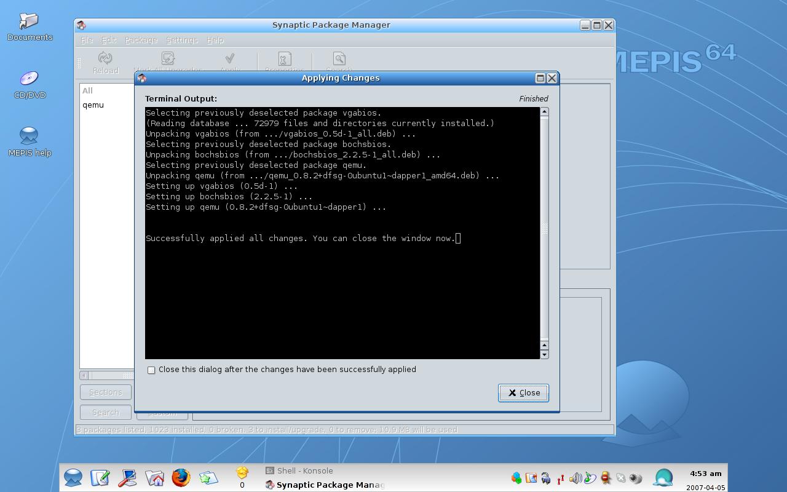Click the red and yellow tray icon
Image resolution: width=787 pixels, height=492 pixels.
coord(606,478)
